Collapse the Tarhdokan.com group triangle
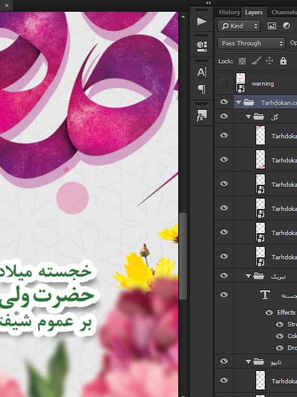Viewport: 297px width, 397px height. 238,102
